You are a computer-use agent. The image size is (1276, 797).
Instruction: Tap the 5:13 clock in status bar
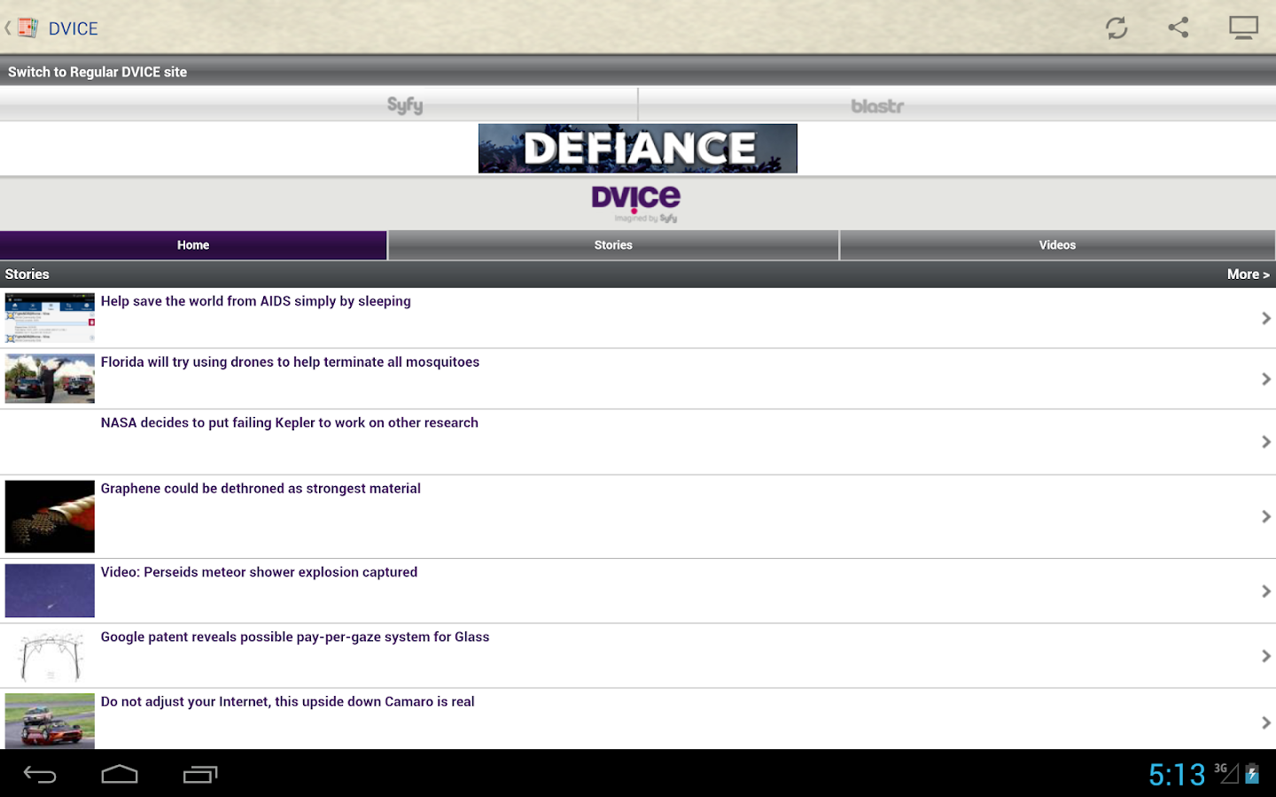pyautogui.click(x=1177, y=775)
